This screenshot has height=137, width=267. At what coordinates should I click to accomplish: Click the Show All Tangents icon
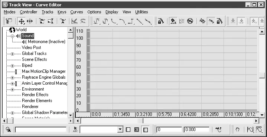tap(202, 21)
